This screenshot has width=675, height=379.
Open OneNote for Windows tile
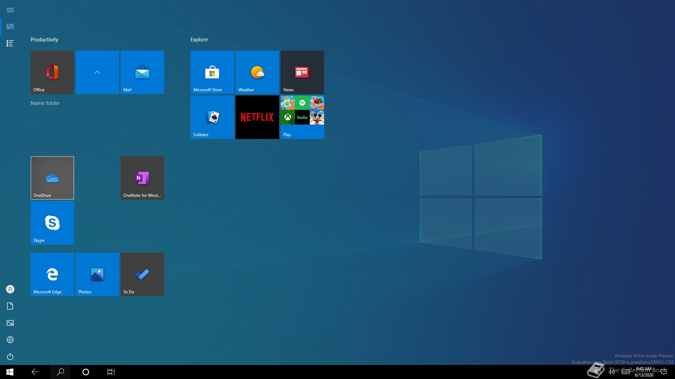point(142,178)
